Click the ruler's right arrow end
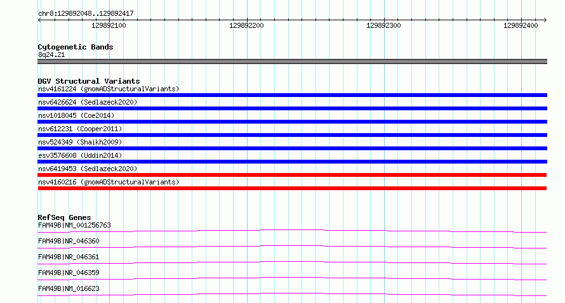Screen dimensions: 565x303 545,20
